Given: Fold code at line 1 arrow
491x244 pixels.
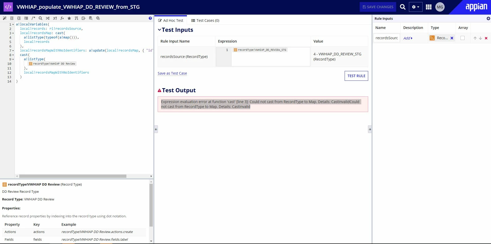Looking at the screenshot, I should click(x=13, y=25).
